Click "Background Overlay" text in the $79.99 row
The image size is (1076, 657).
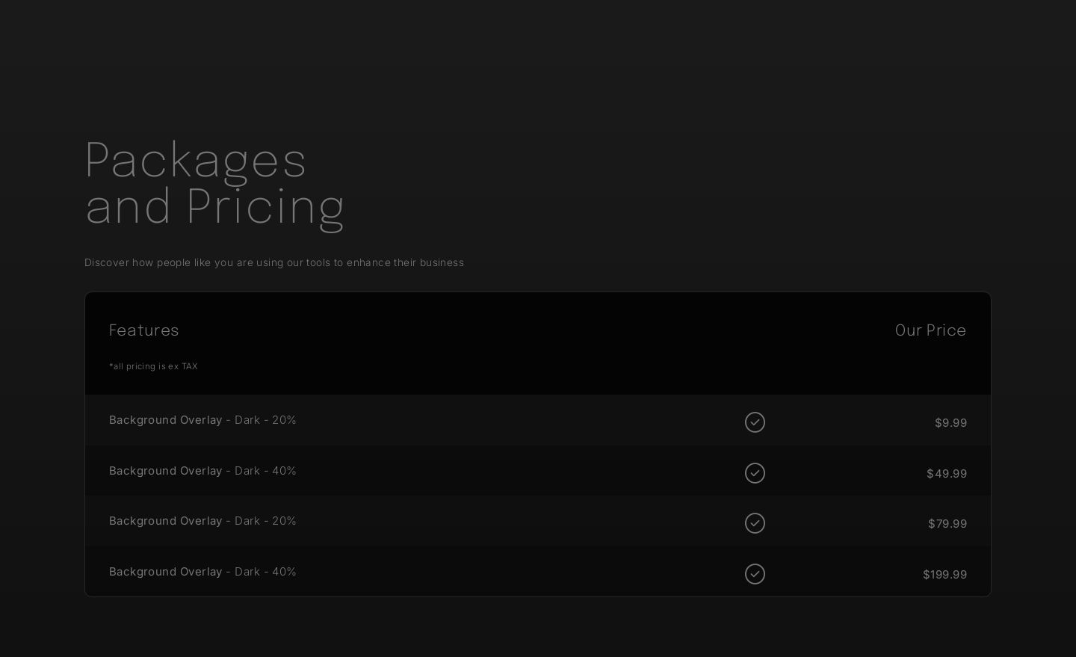(x=165, y=521)
